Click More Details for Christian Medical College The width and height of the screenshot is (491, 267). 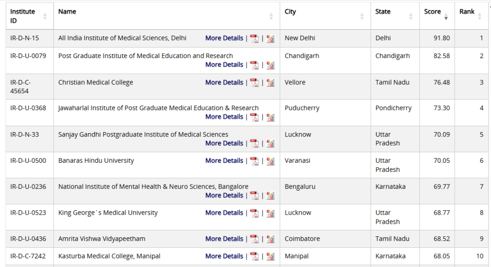point(224,83)
